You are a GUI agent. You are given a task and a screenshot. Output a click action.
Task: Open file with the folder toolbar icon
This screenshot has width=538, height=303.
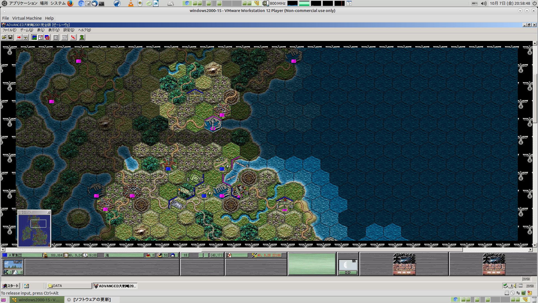[x=4, y=37]
